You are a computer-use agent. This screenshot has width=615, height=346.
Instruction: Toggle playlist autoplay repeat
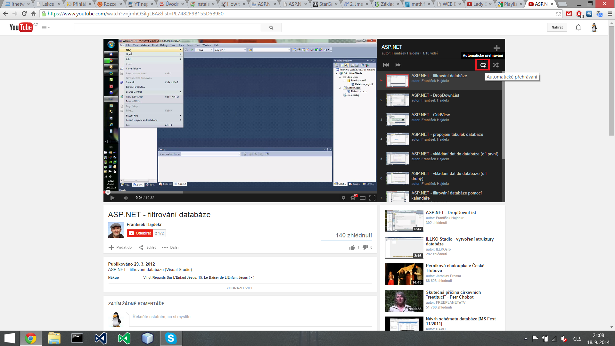click(x=483, y=65)
